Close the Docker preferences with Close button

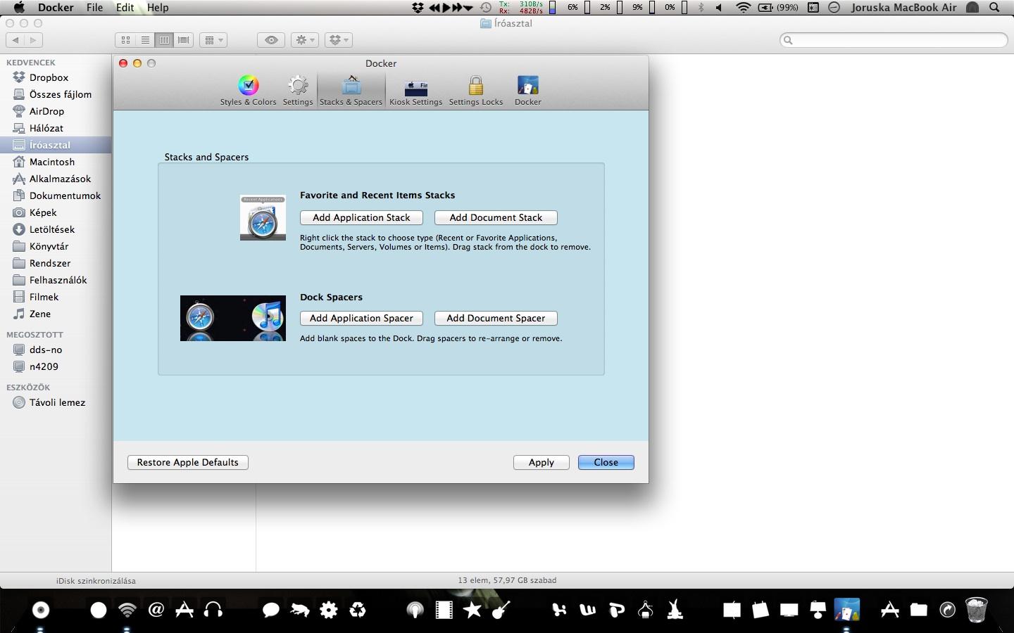click(x=606, y=462)
